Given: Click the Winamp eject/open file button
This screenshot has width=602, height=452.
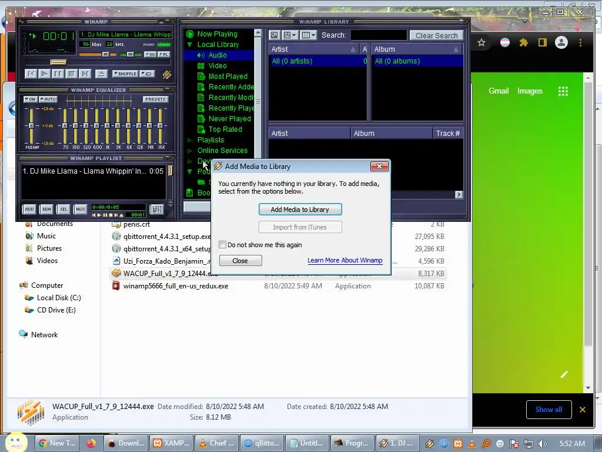Looking at the screenshot, I should [101, 74].
